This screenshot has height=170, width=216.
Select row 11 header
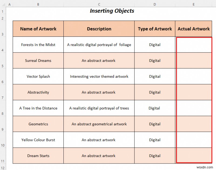click(x=3, y=155)
